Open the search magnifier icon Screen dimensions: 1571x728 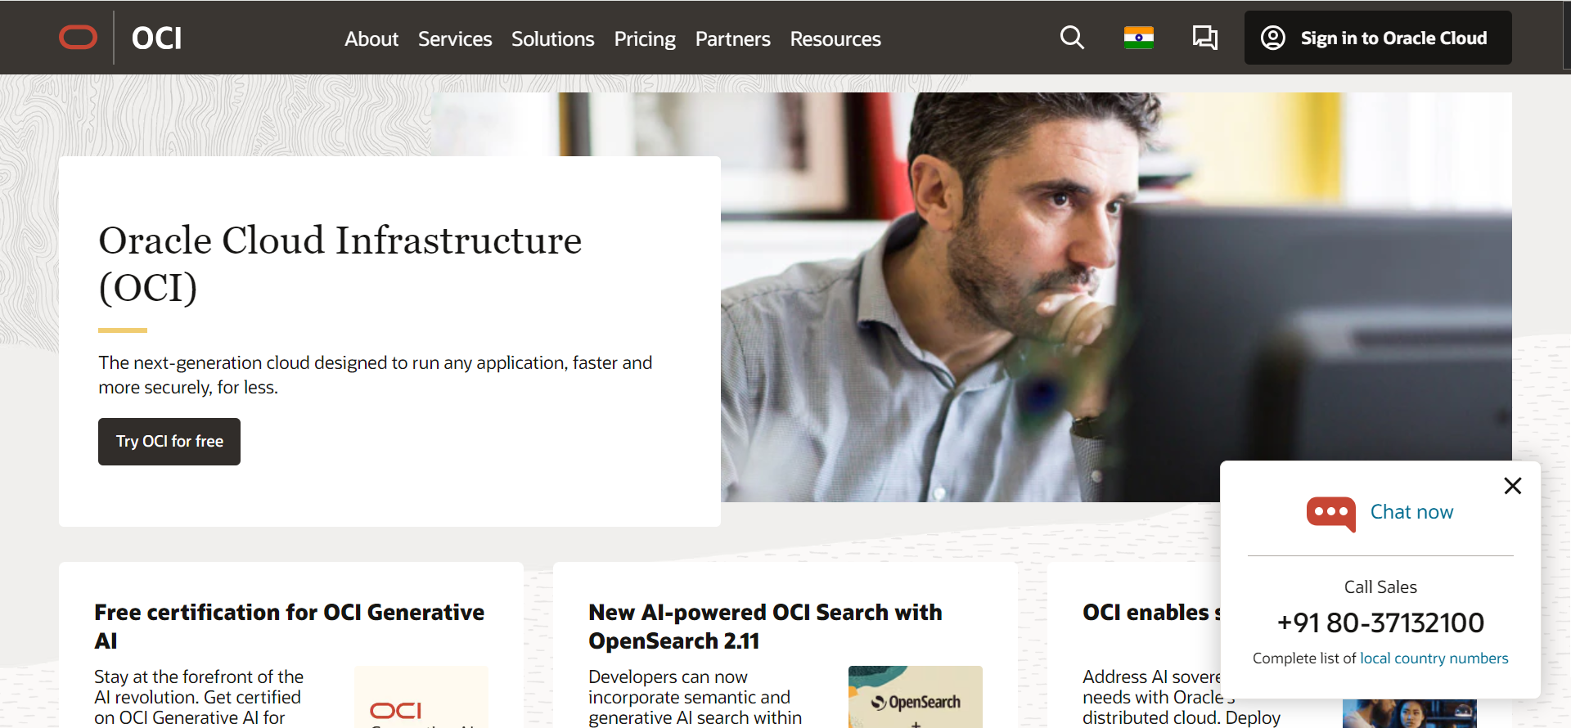pyautogui.click(x=1072, y=38)
